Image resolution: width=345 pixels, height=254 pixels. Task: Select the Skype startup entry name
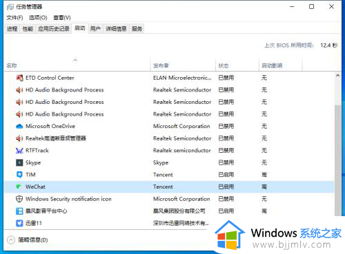(33, 162)
